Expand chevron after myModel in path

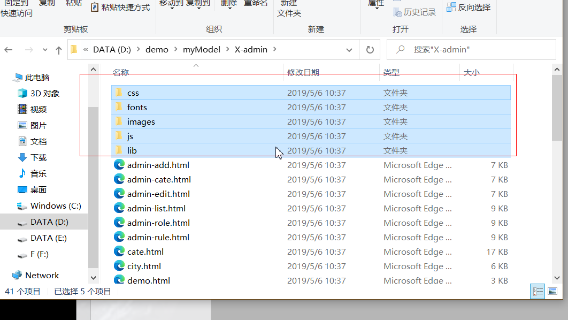tap(227, 49)
